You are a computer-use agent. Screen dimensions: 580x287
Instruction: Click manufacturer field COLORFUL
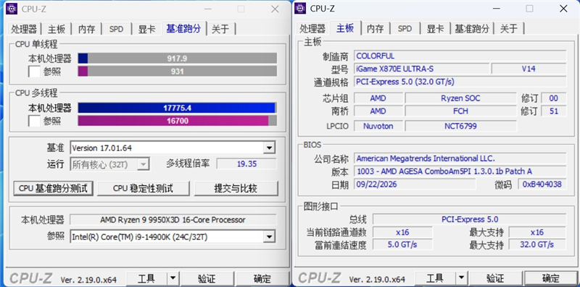coord(460,56)
